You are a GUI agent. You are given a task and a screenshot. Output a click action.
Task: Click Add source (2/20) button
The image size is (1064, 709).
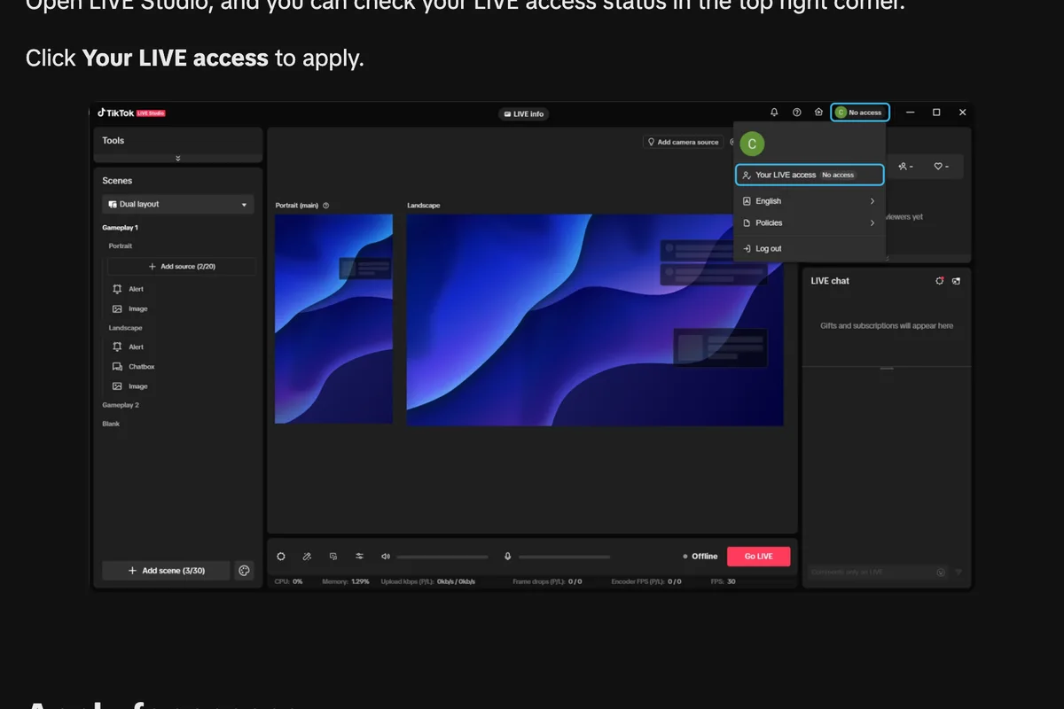(x=182, y=267)
